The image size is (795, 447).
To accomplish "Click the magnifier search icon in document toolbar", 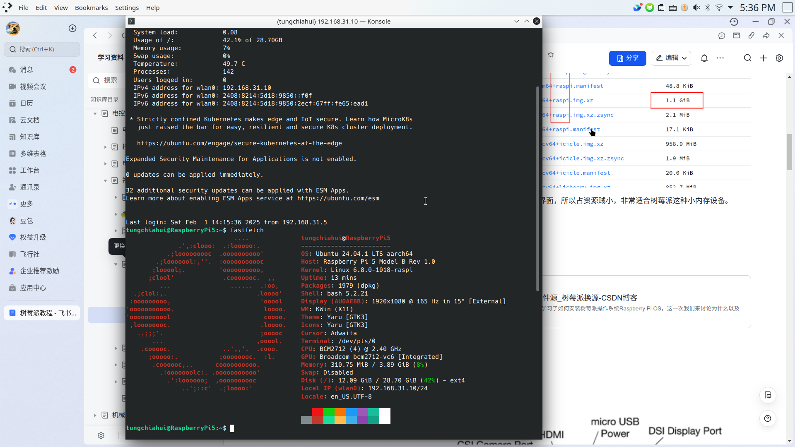I will click(747, 58).
